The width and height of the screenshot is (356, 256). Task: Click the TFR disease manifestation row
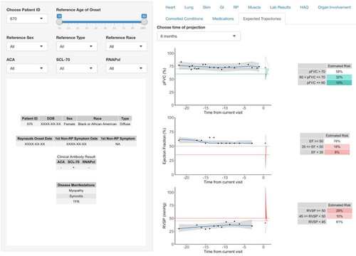click(76, 201)
